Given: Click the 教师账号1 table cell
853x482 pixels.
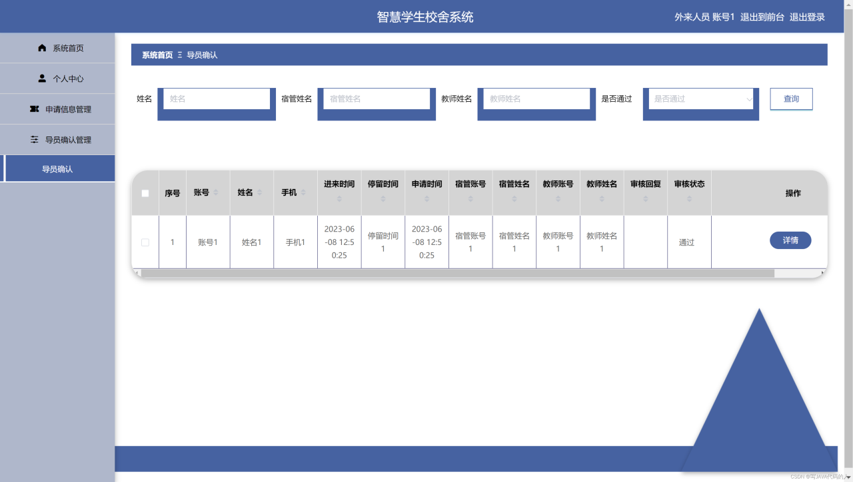Looking at the screenshot, I should [558, 242].
